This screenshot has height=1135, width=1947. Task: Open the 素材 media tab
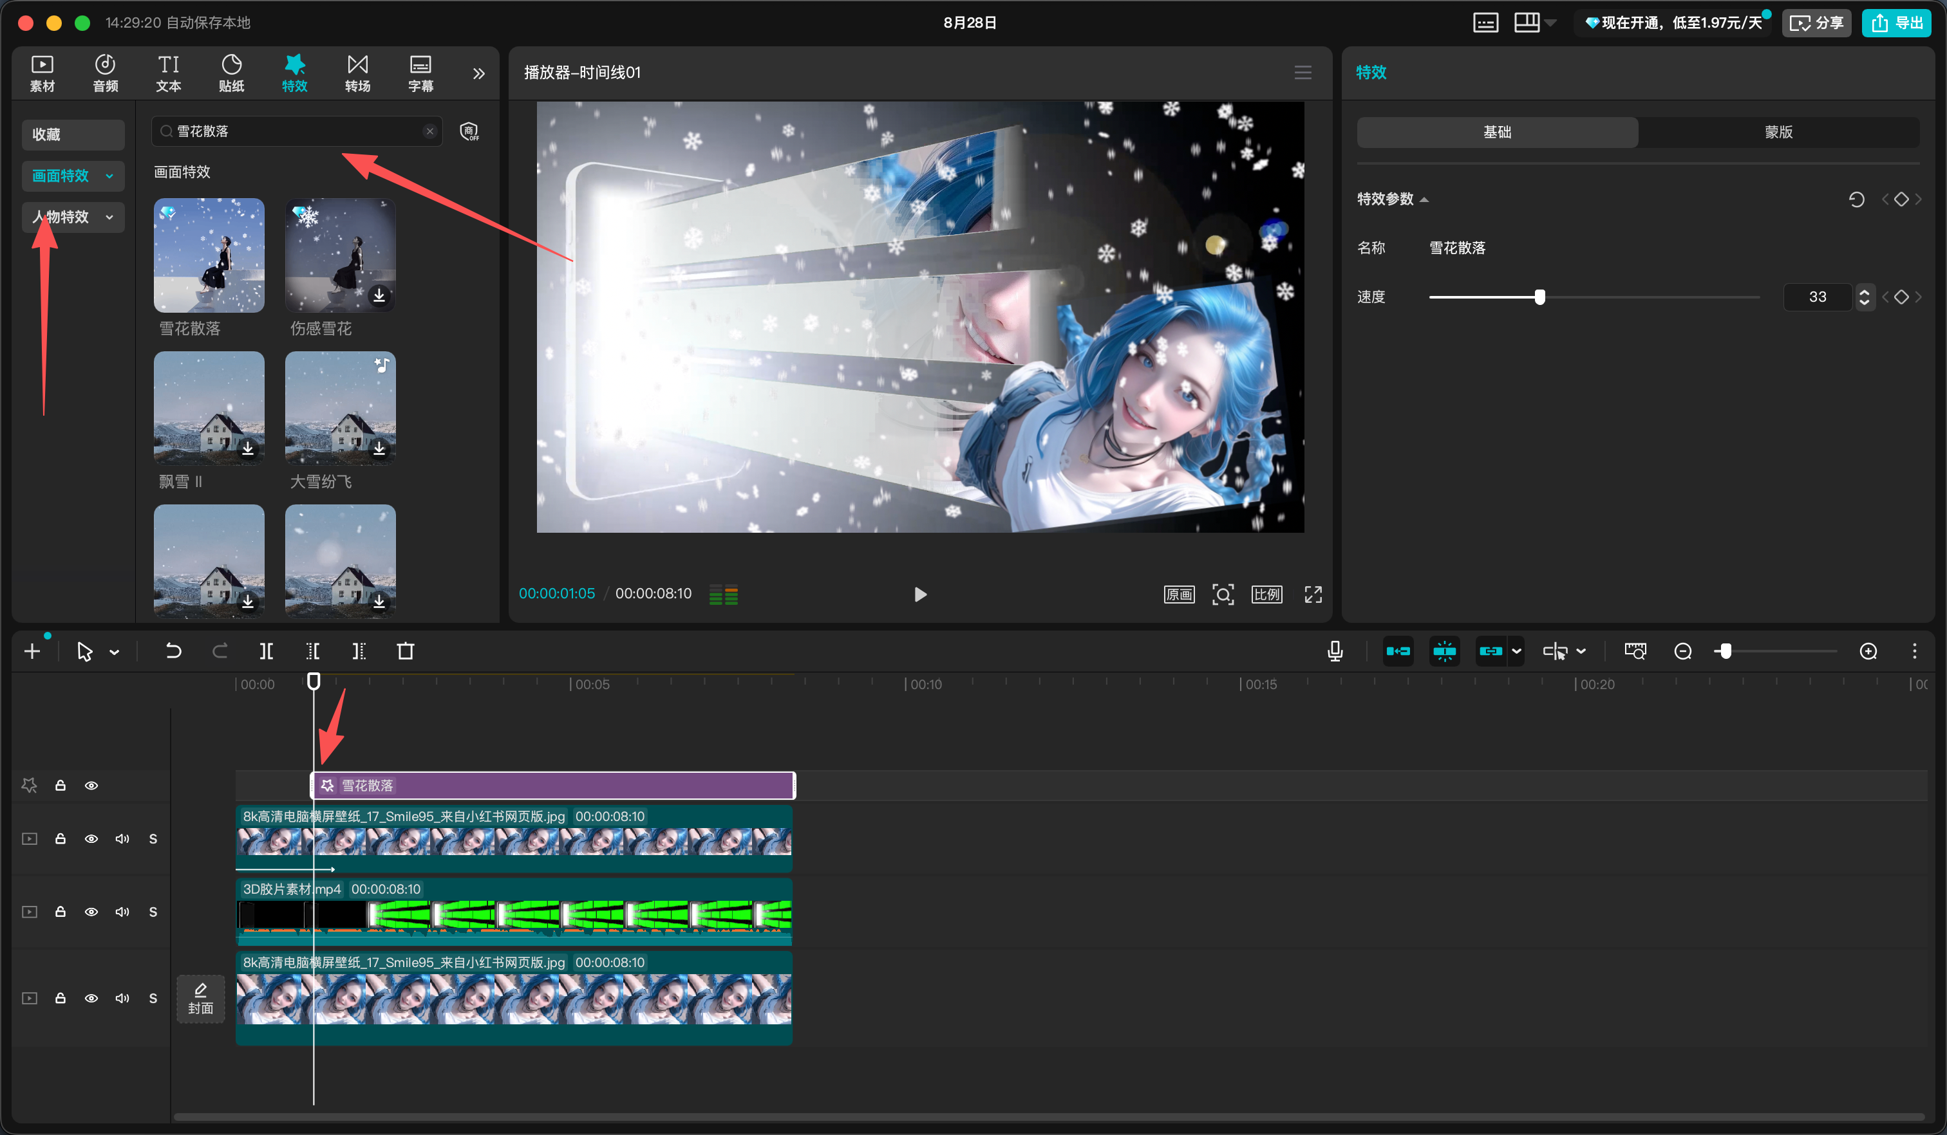[x=42, y=73]
